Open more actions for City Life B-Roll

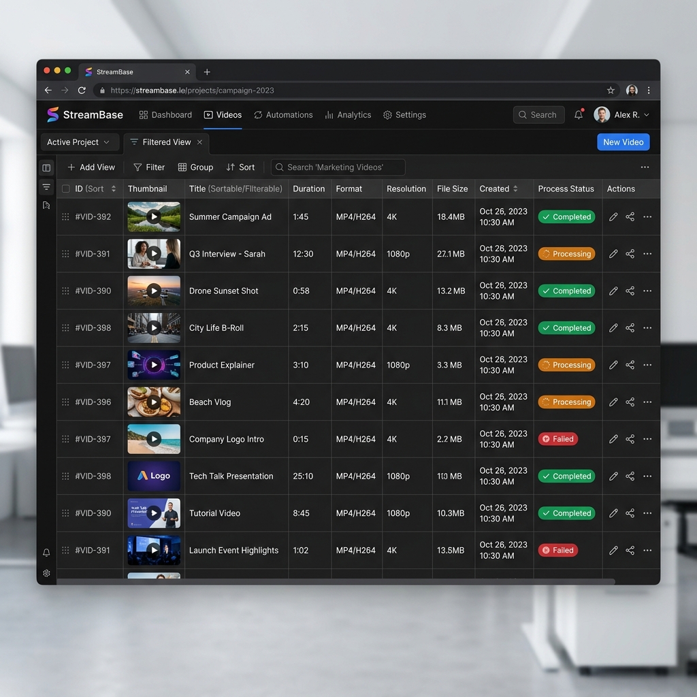click(647, 327)
